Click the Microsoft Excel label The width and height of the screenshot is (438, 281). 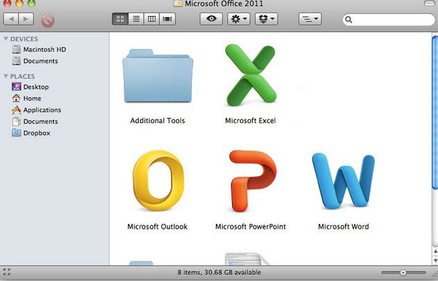251,120
